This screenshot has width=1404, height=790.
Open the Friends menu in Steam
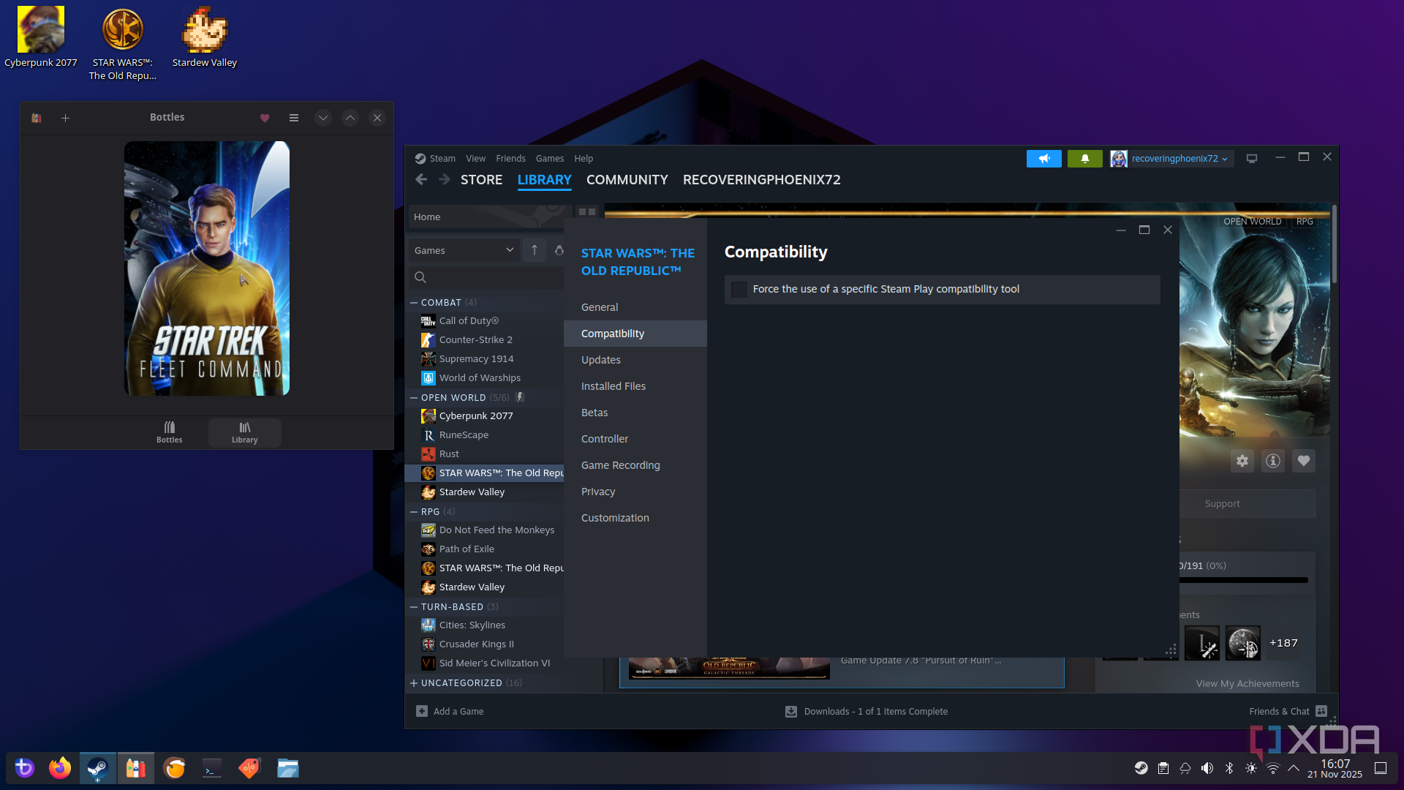(x=510, y=158)
